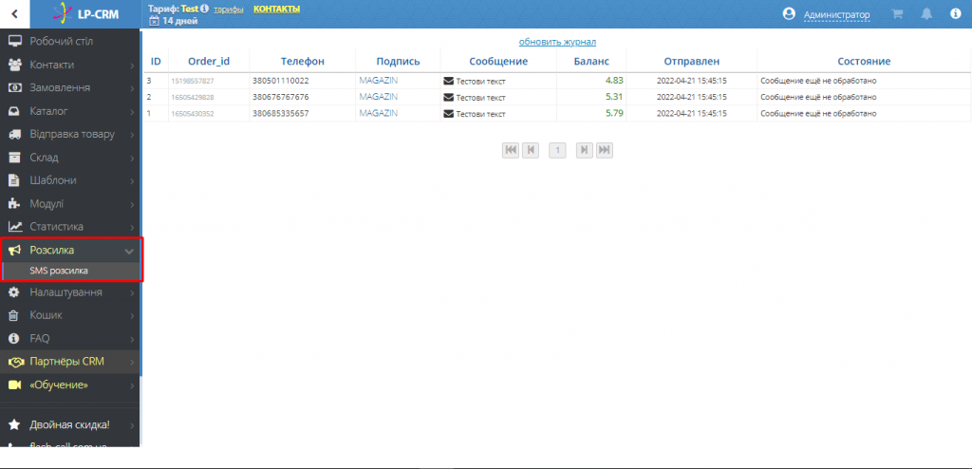Open Двойная скидка! menu item
This screenshot has height=469, width=972.
click(70, 425)
